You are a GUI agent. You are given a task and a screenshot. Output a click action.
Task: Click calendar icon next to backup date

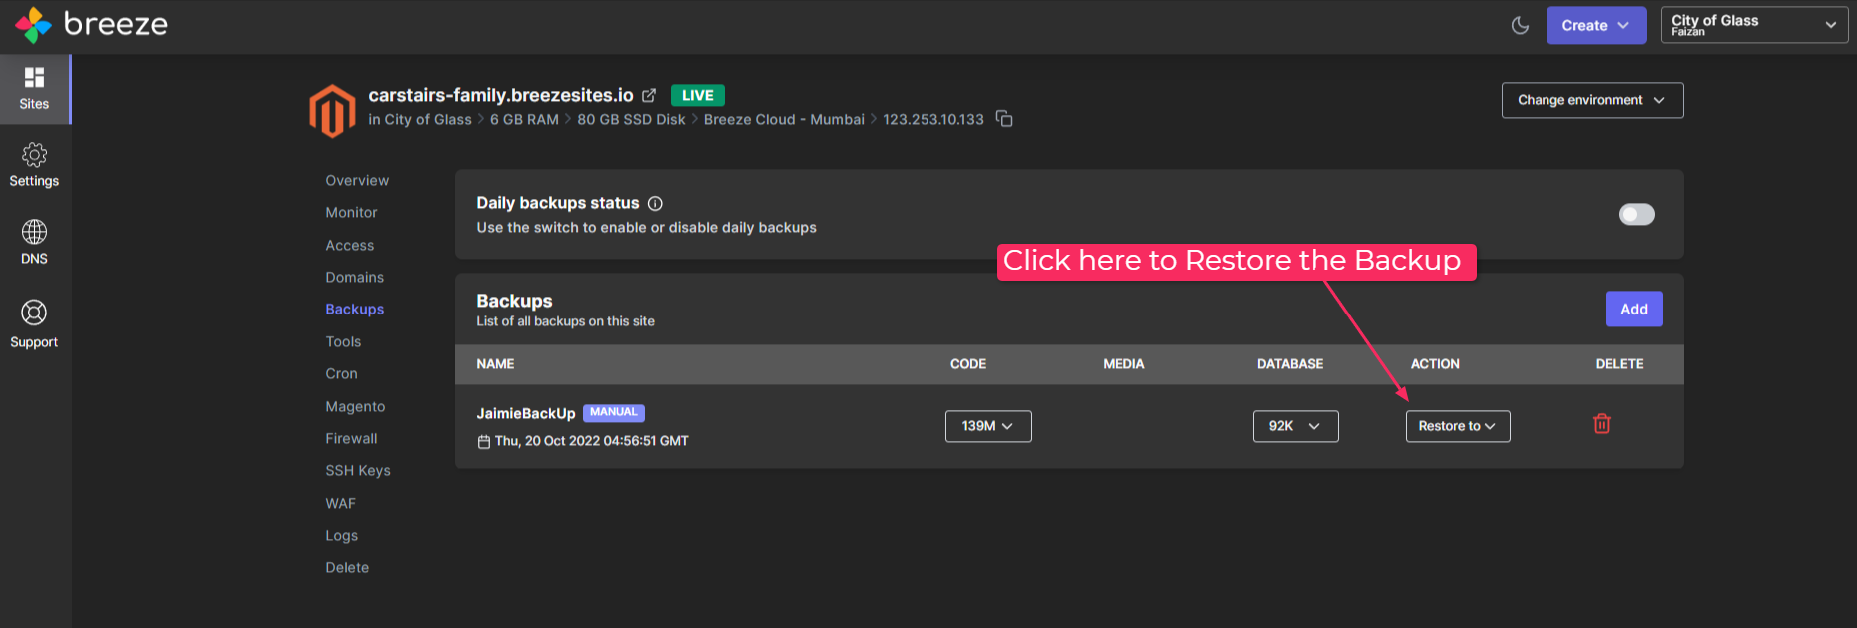pos(484,441)
